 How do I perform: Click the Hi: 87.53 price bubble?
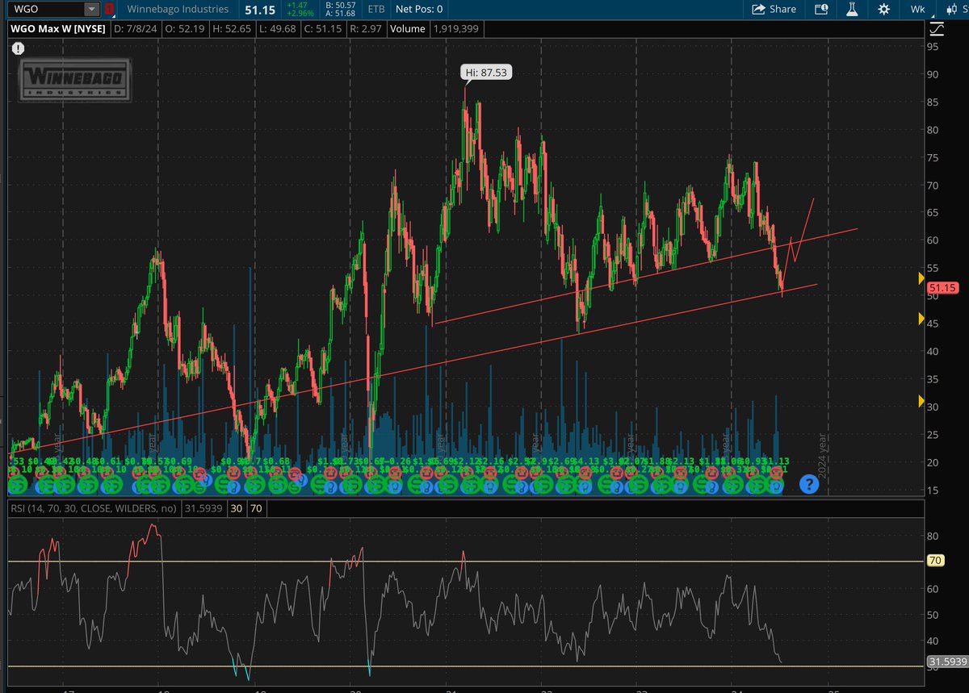click(x=488, y=73)
